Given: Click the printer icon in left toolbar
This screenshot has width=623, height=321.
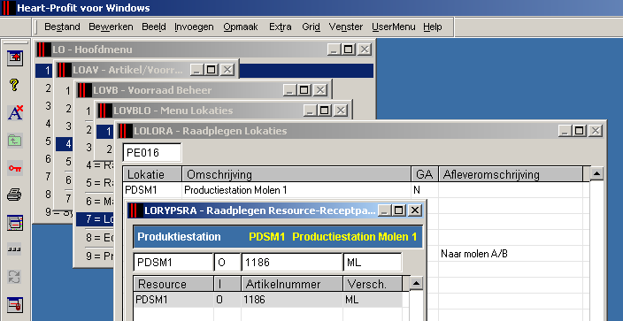Looking at the screenshot, I should [x=15, y=195].
